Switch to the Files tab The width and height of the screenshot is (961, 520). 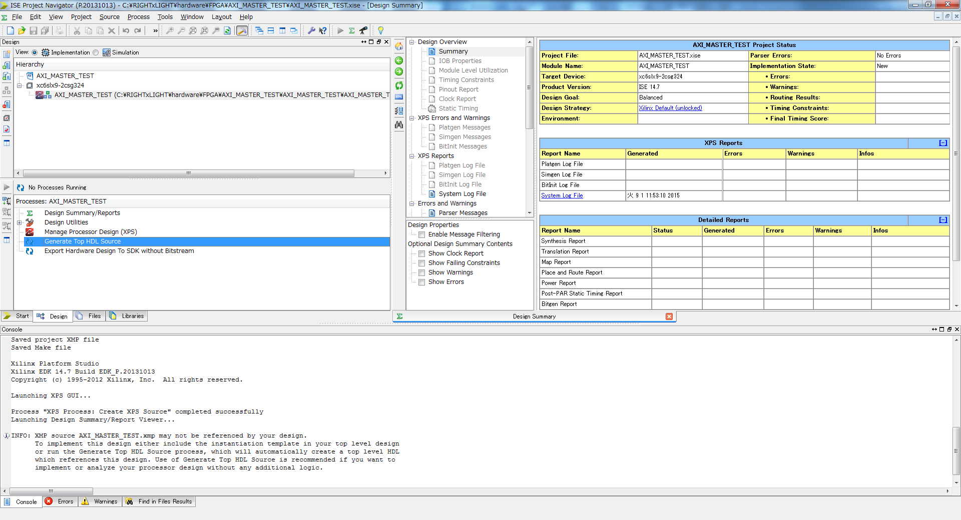coord(89,316)
